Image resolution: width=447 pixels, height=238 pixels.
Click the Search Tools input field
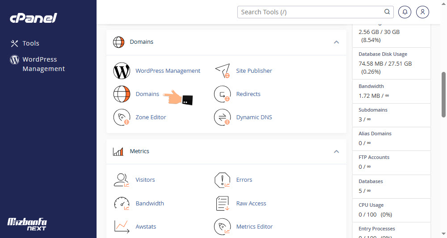[x=311, y=12]
